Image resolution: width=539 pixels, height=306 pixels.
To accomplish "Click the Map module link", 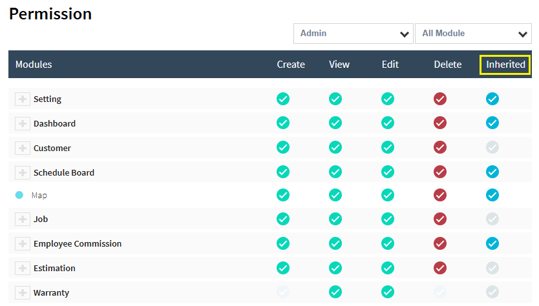I will 39,195.
